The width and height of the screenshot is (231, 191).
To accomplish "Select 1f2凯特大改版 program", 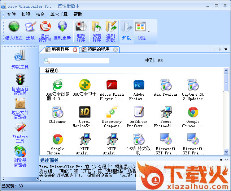I will (139, 144).
